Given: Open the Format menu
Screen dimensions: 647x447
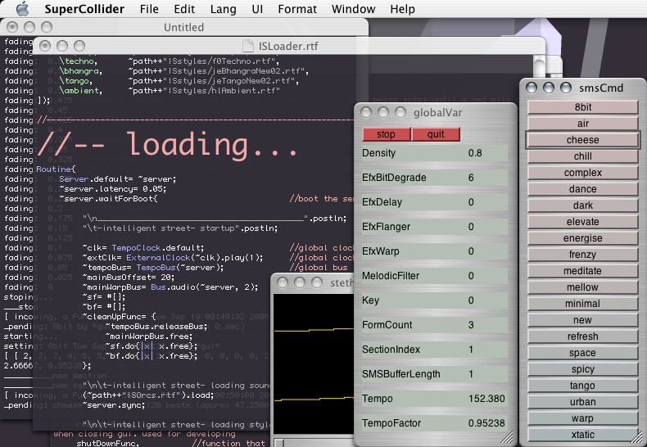Looking at the screenshot, I should (297, 9).
